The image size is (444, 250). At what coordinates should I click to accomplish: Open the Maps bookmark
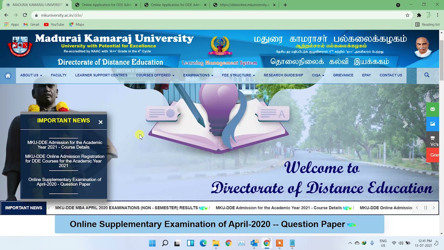[x=77, y=24]
